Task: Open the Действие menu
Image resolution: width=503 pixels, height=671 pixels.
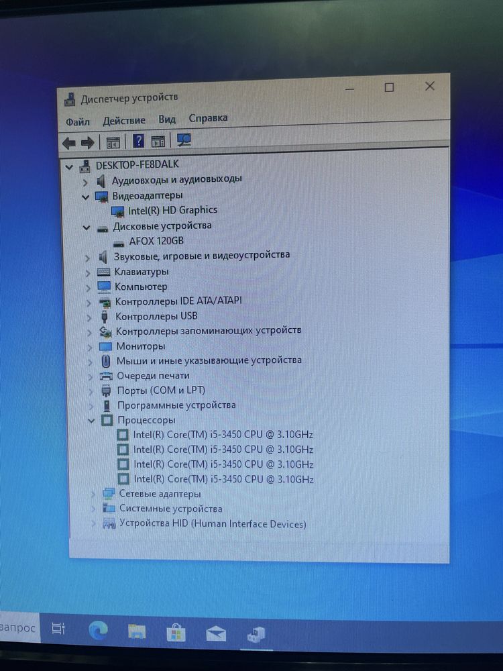Action: pos(123,120)
